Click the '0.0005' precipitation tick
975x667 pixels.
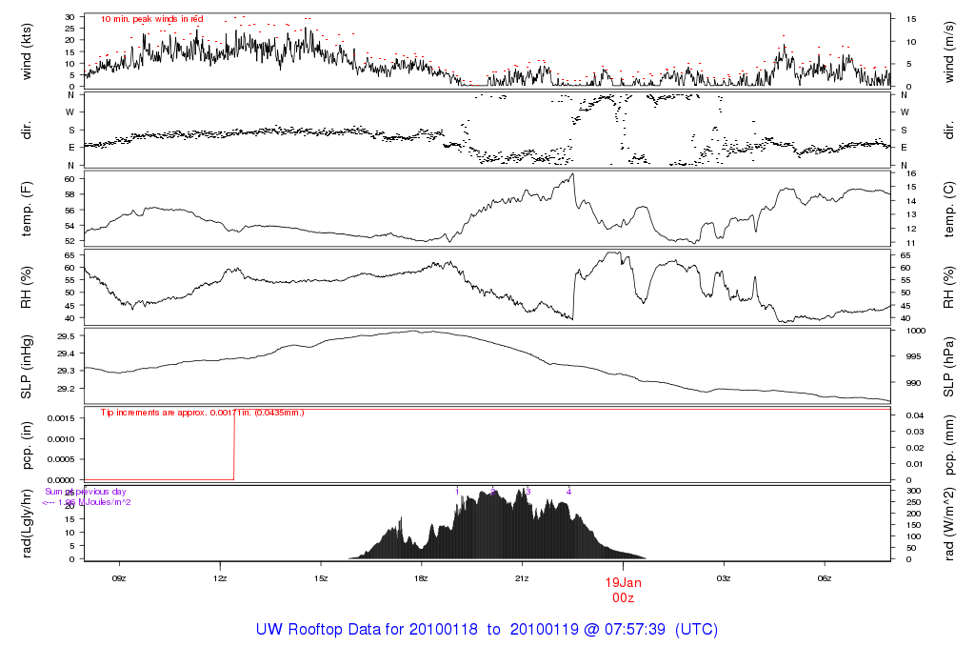(62, 459)
